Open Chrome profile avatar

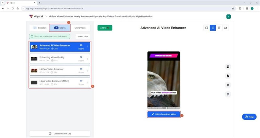(252, 8)
